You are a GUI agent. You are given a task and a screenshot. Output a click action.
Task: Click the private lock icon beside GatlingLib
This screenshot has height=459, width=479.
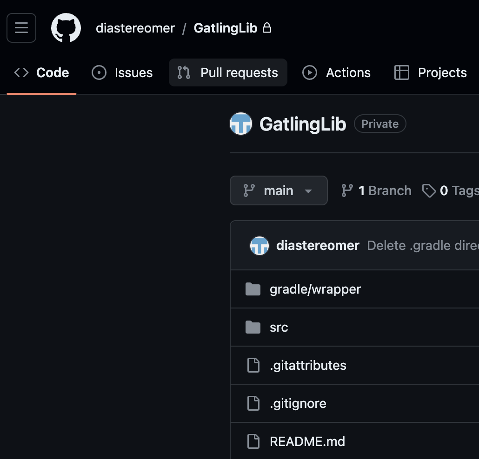pyautogui.click(x=267, y=28)
